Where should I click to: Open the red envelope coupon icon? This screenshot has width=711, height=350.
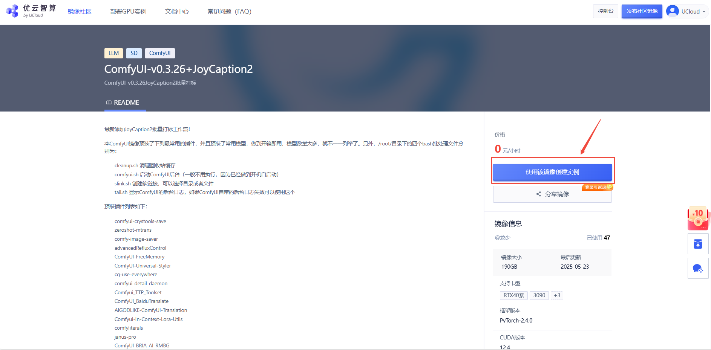coord(699,218)
